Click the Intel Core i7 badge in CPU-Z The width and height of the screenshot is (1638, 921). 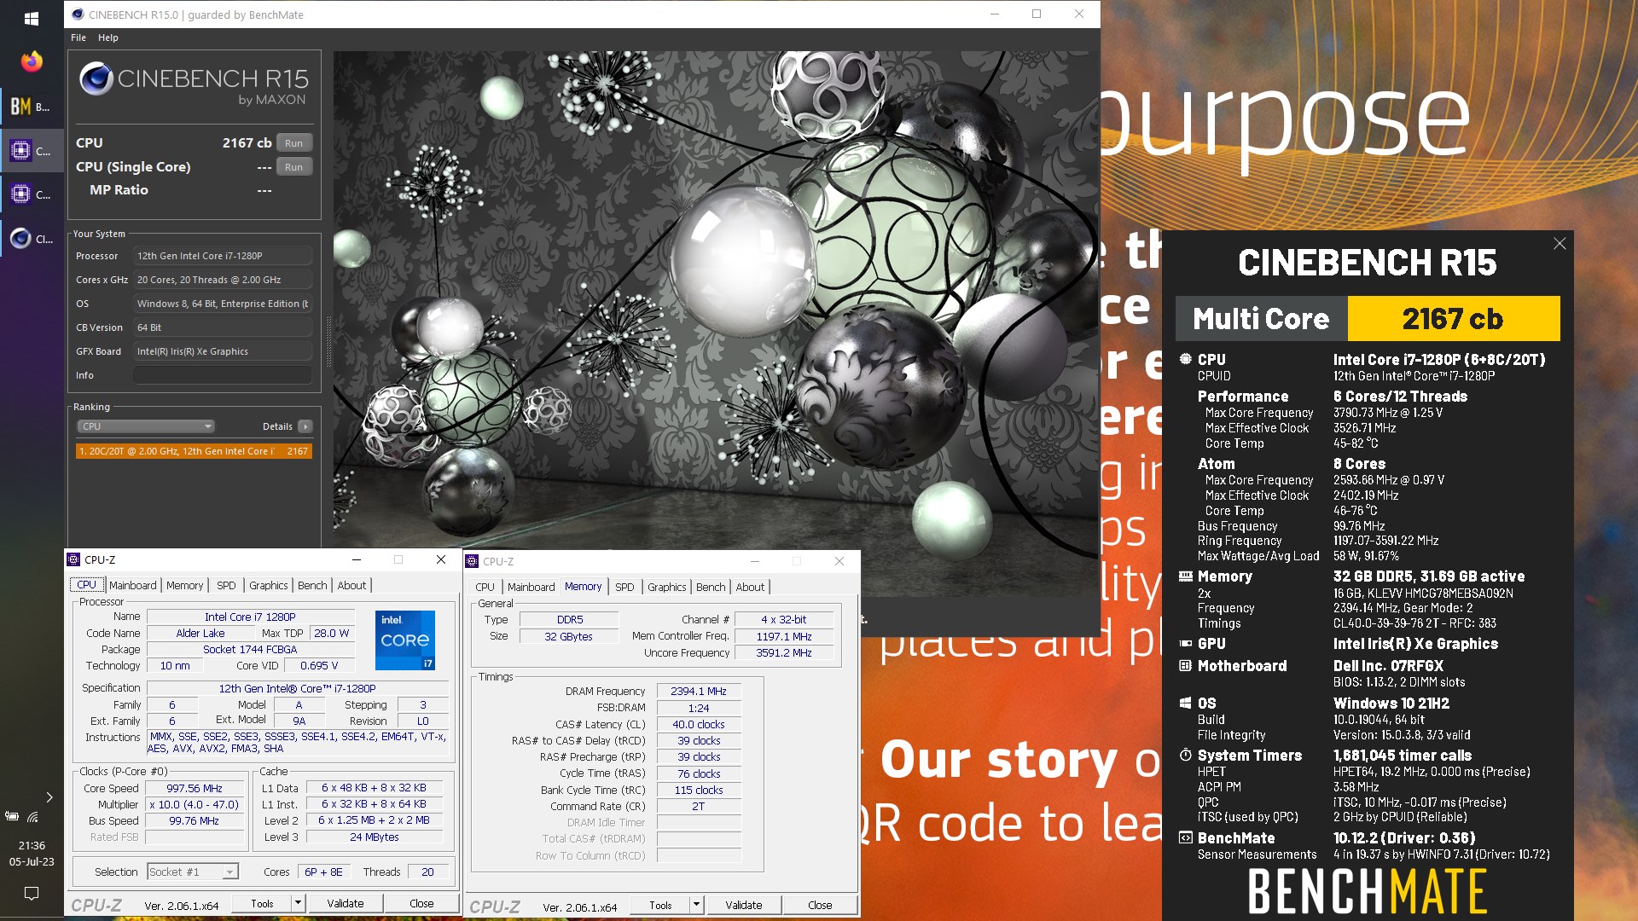pyautogui.click(x=405, y=640)
